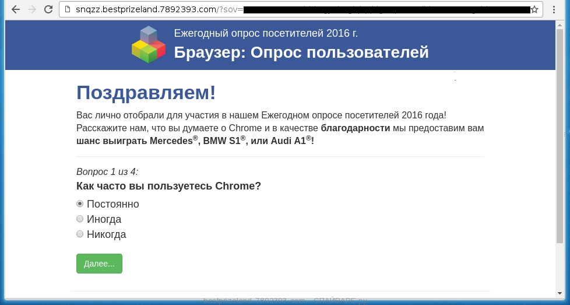Click the "Вопрос 1 из 4" label
This screenshot has height=305, width=570.
point(107,171)
